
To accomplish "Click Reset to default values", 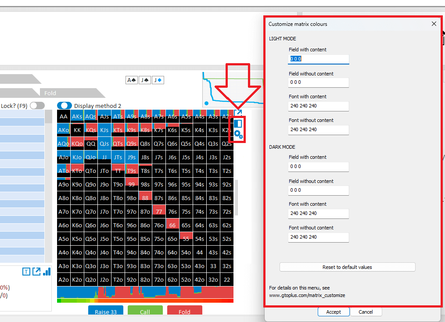I will point(348,267).
